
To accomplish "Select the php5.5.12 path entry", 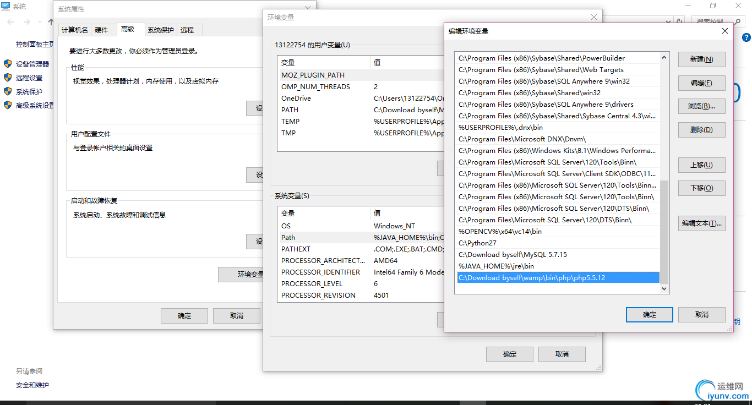I will 558,278.
